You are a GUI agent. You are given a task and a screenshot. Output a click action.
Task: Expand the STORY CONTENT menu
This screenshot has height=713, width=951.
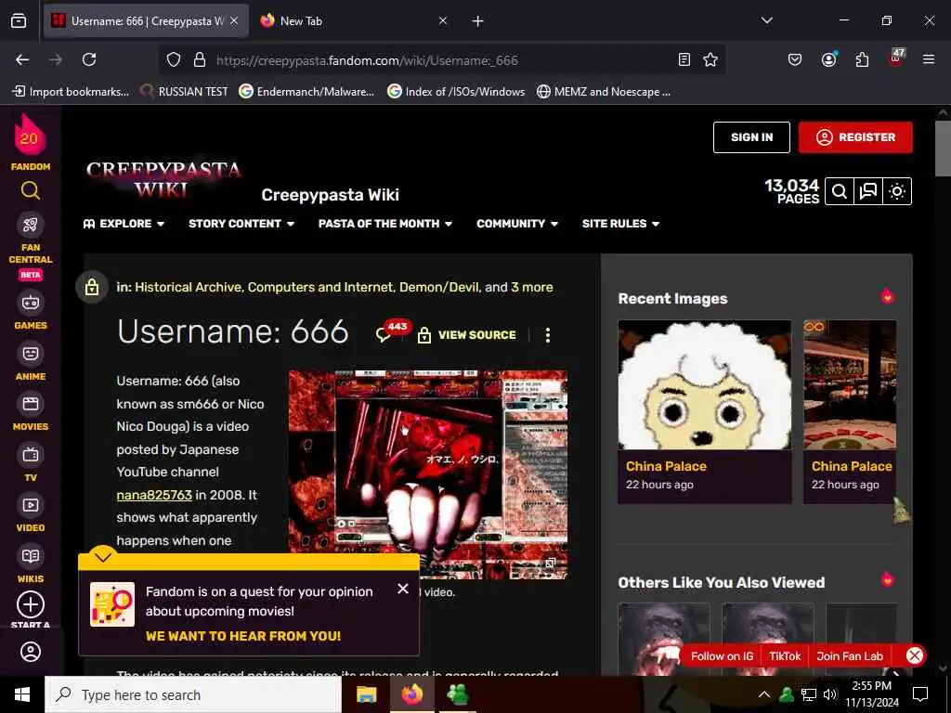(241, 224)
